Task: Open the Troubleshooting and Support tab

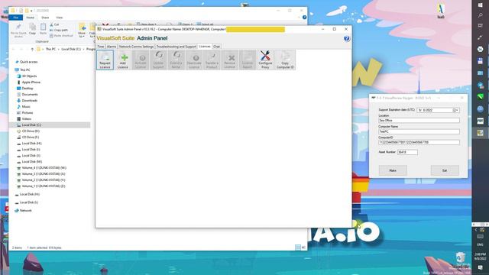Action: tap(176, 47)
